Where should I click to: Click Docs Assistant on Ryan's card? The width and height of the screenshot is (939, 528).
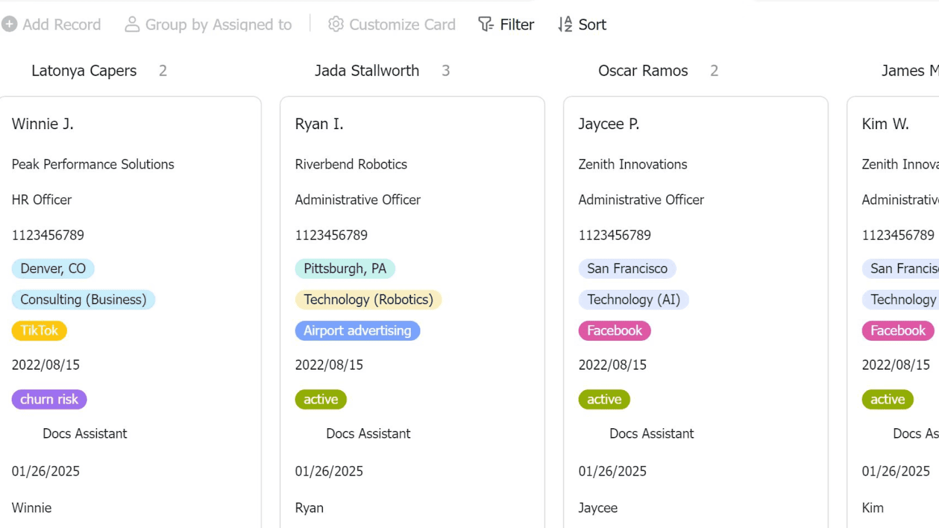(368, 434)
